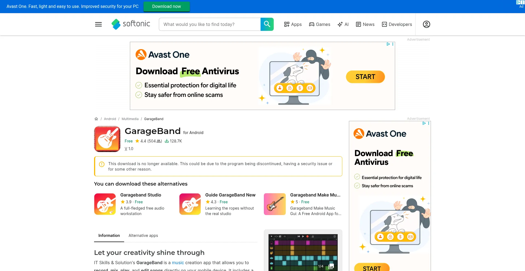Click the AdChoices icon on banner ad

click(x=388, y=44)
